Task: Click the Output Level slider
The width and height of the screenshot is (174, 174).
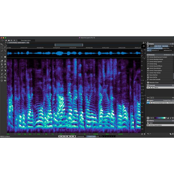Action: click(93, 137)
